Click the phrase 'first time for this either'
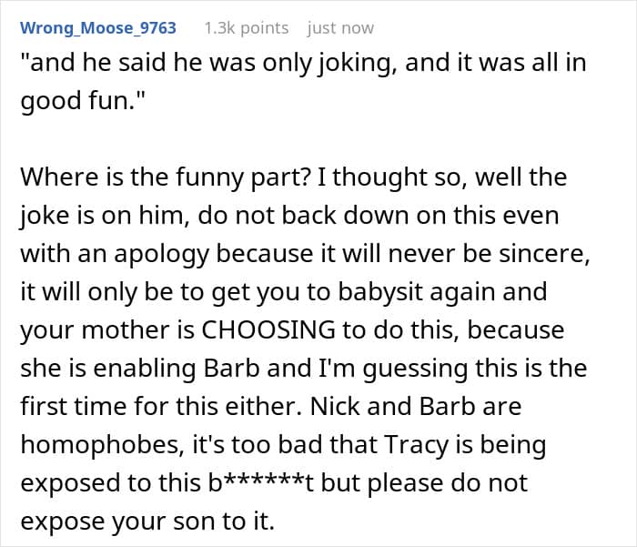The height and width of the screenshot is (547, 637). tap(161, 406)
